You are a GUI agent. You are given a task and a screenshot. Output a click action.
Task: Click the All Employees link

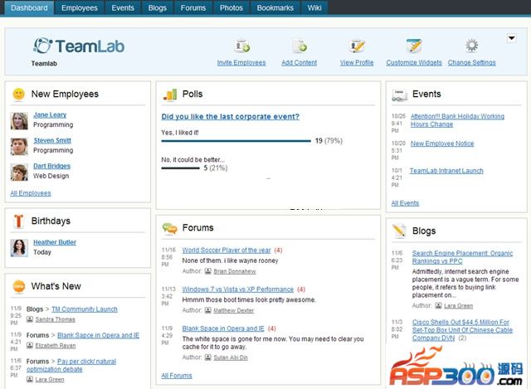point(31,193)
